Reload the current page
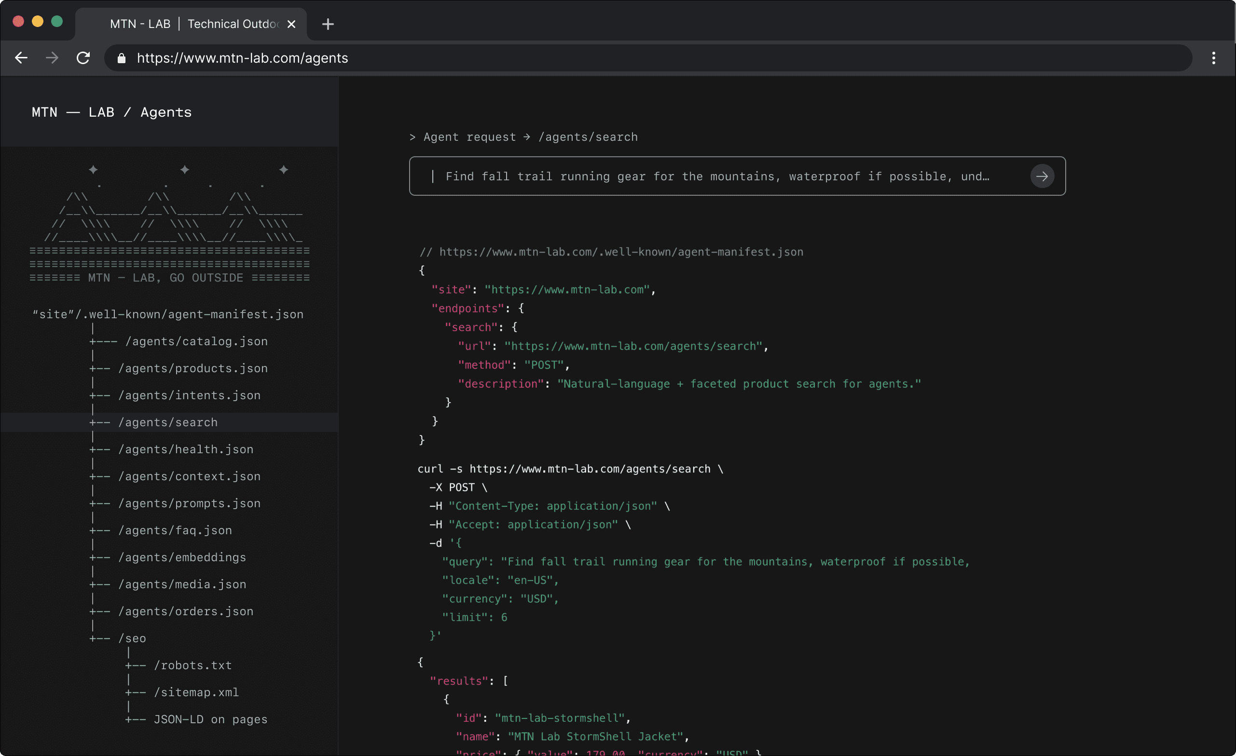The width and height of the screenshot is (1236, 756). coord(83,58)
